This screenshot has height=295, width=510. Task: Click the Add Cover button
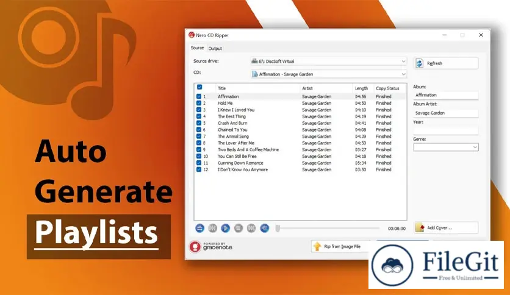click(x=446, y=228)
